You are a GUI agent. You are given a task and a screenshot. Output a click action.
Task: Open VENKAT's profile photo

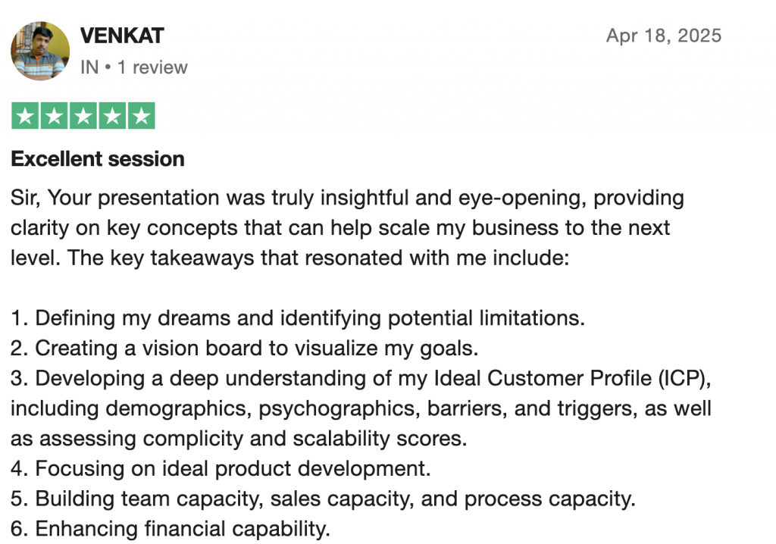point(39,51)
